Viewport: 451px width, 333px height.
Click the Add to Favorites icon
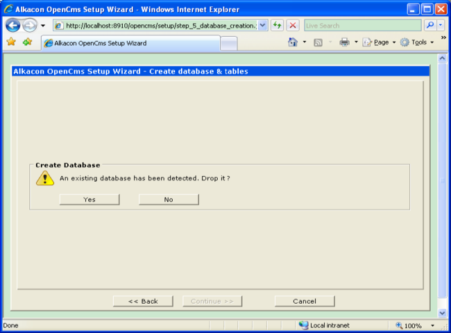click(28, 42)
